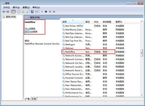The height and width of the screenshot is (106, 145).
Task: Select the NetOffice service row
Action: pyautogui.click(x=93, y=52)
